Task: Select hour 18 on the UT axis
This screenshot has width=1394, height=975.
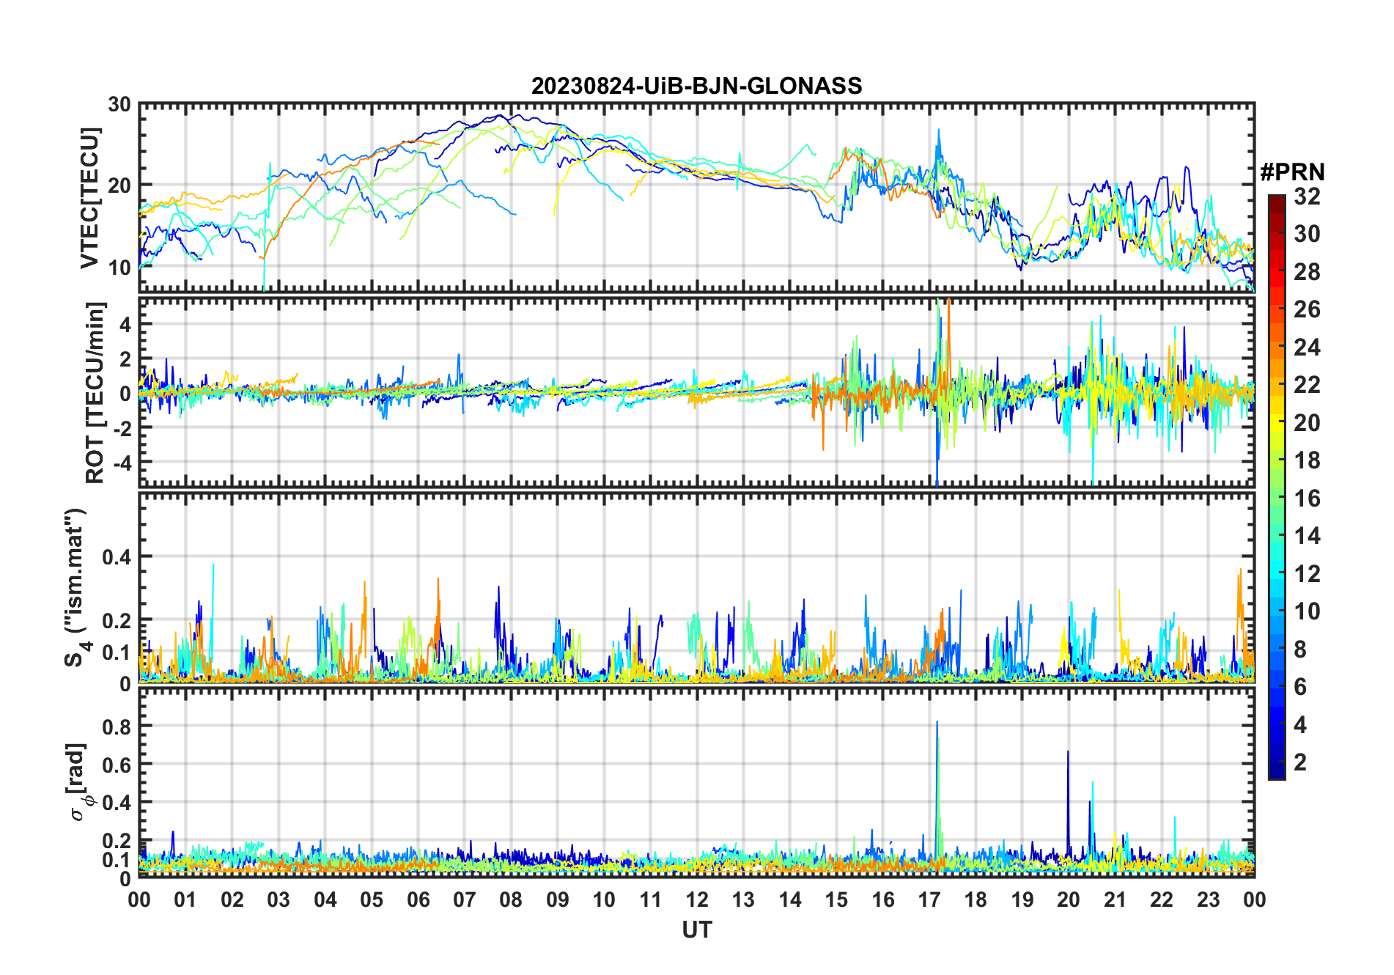Action: tap(976, 899)
